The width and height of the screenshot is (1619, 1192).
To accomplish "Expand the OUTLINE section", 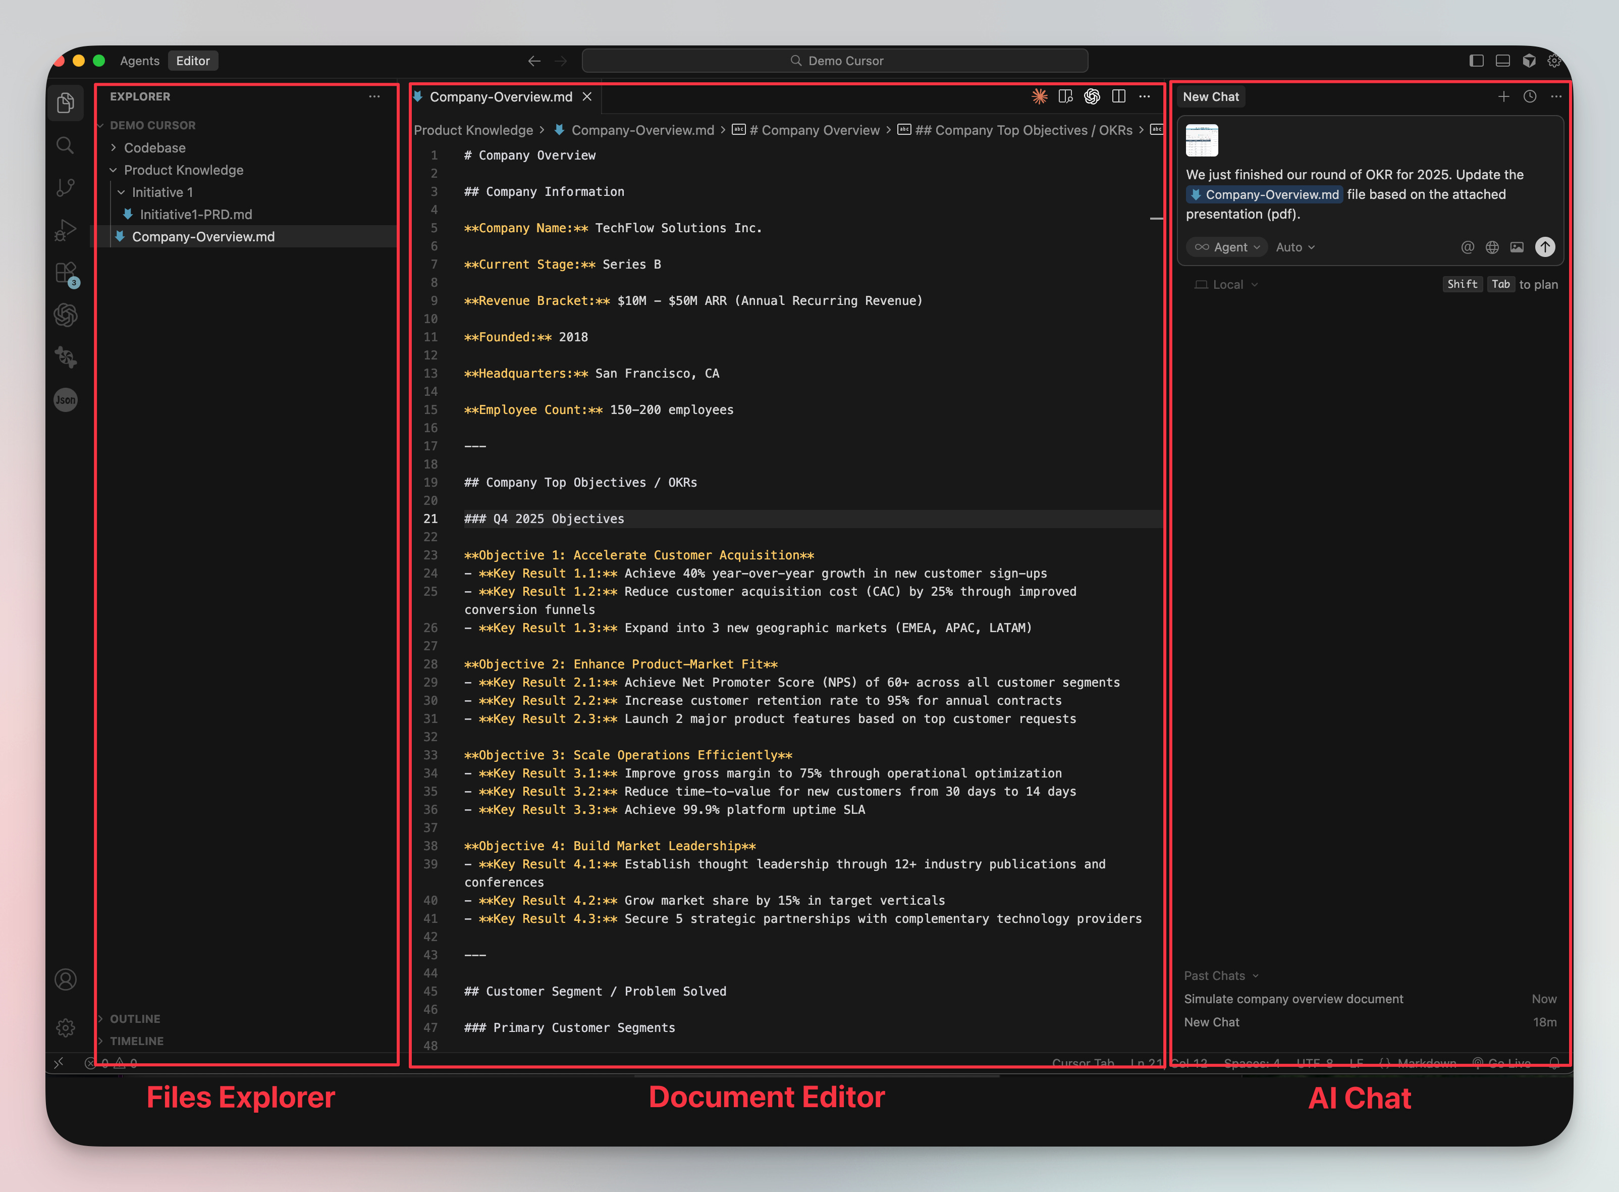I will (x=135, y=1019).
